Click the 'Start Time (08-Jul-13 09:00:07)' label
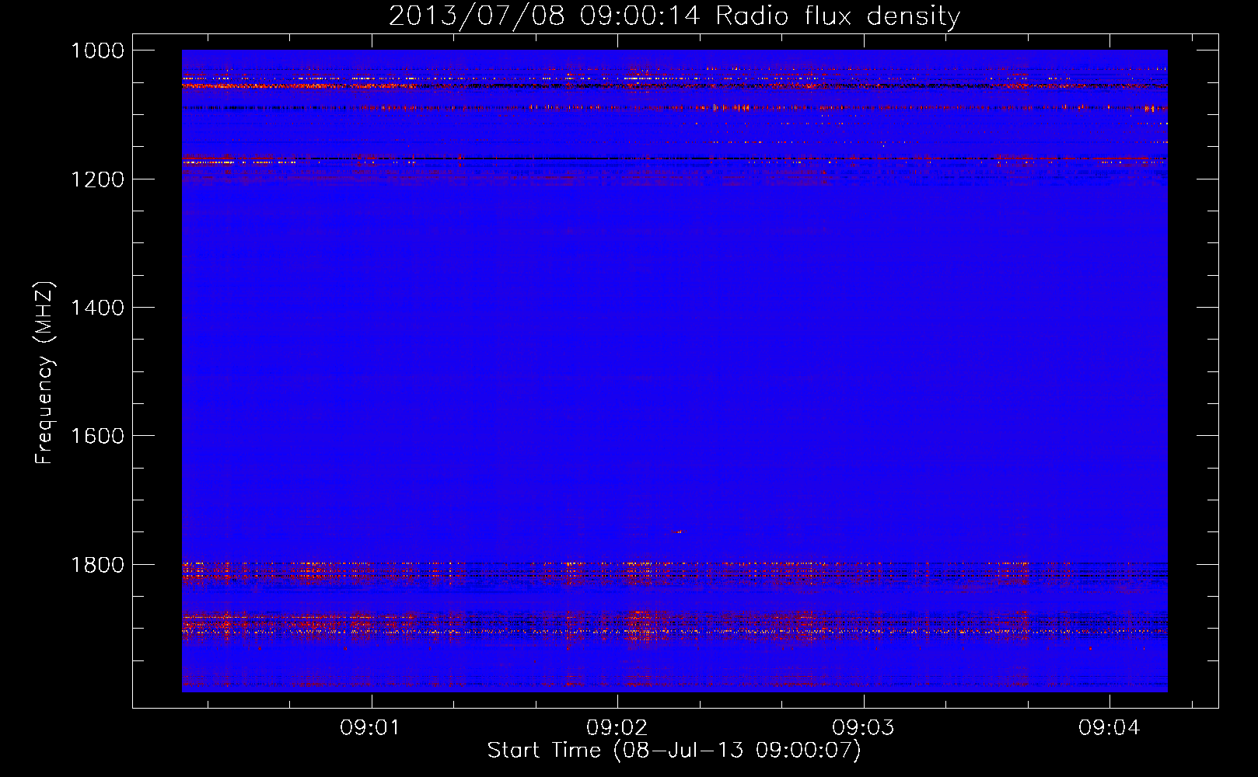Screen dimensions: 1258x777 pos(674,751)
